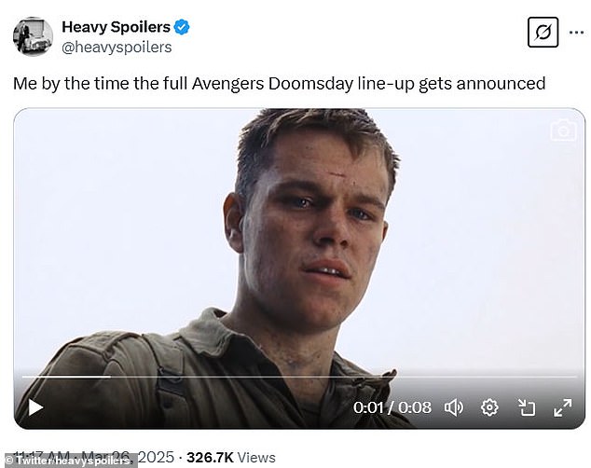Click the Twitter/heavyspoilers credit watermark
Image resolution: width=591 pixels, height=468 pixels.
(x=69, y=461)
